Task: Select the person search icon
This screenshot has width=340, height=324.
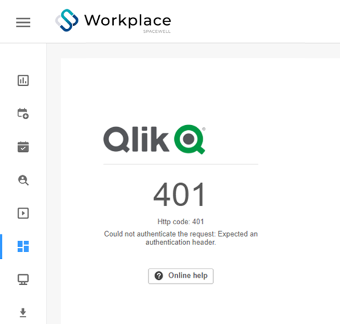Action: pos(23,180)
